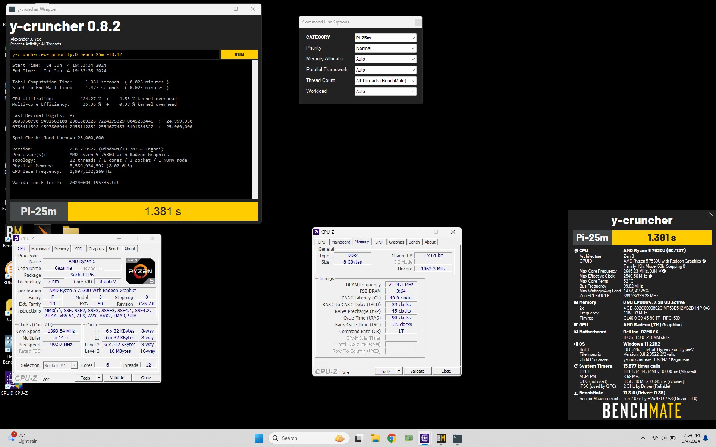716x447 pixels.
Task: Click Tools button in left CPU-Z window
Action: point(85,378)
